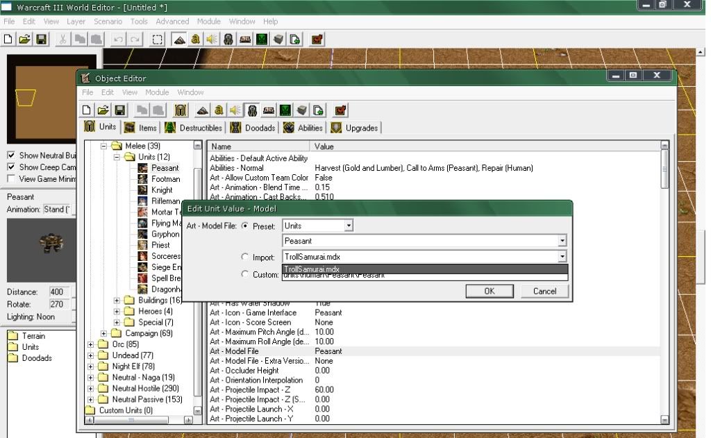Click New icon in Object Editor toolbar
This screenshot has height=438, width=711.
pos(87,110)
